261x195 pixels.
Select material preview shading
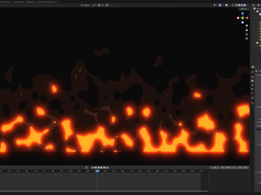click(x=242, y=5)
